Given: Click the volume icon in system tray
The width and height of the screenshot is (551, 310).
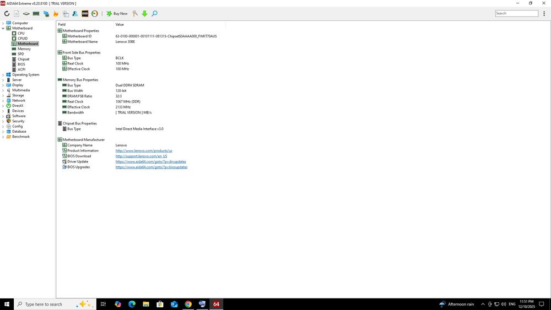Looking at the screenshot, I should coord(504,304).
